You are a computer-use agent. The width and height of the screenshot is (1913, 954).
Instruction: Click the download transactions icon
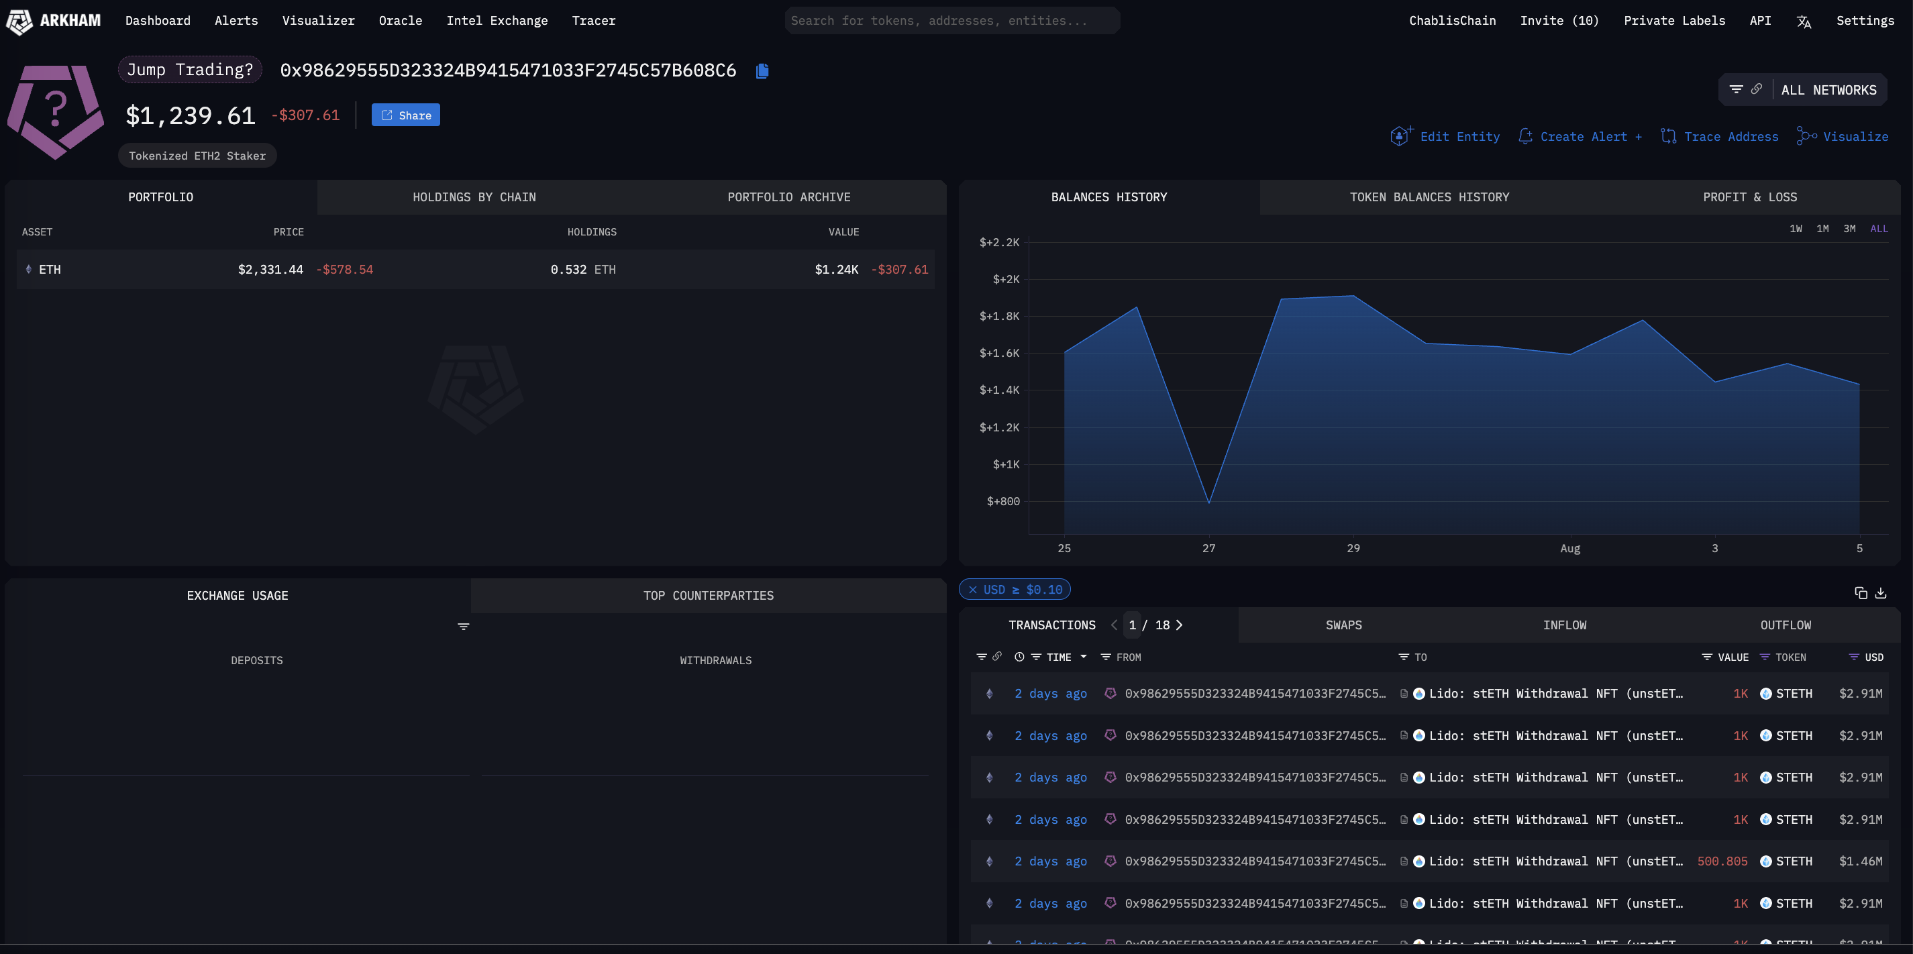click(x=1880, y=592)
